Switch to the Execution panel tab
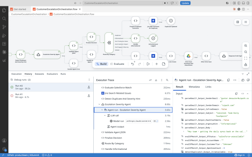 point(16,74)
